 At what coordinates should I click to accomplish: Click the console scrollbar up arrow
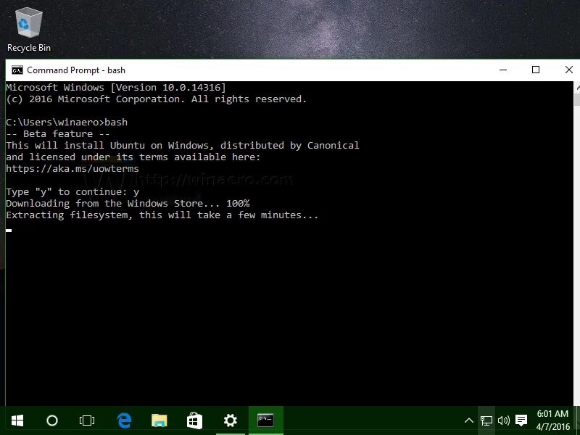tap(577, 88)
